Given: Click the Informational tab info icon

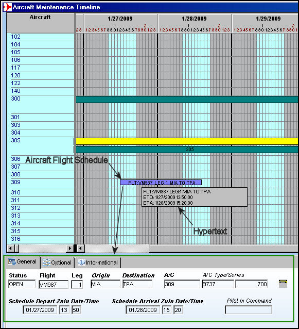Looking at the screenshot, I should tap(81, 262).
